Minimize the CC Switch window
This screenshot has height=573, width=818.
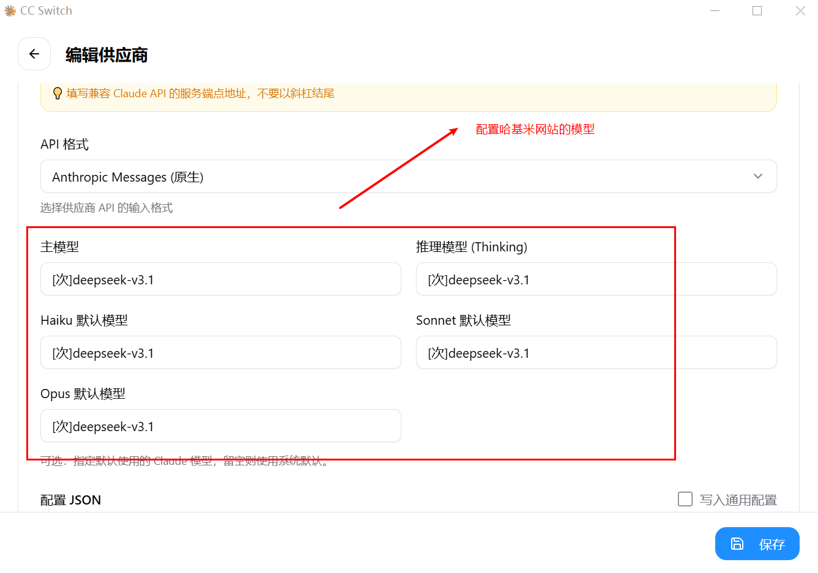click(x=715, y=11)
